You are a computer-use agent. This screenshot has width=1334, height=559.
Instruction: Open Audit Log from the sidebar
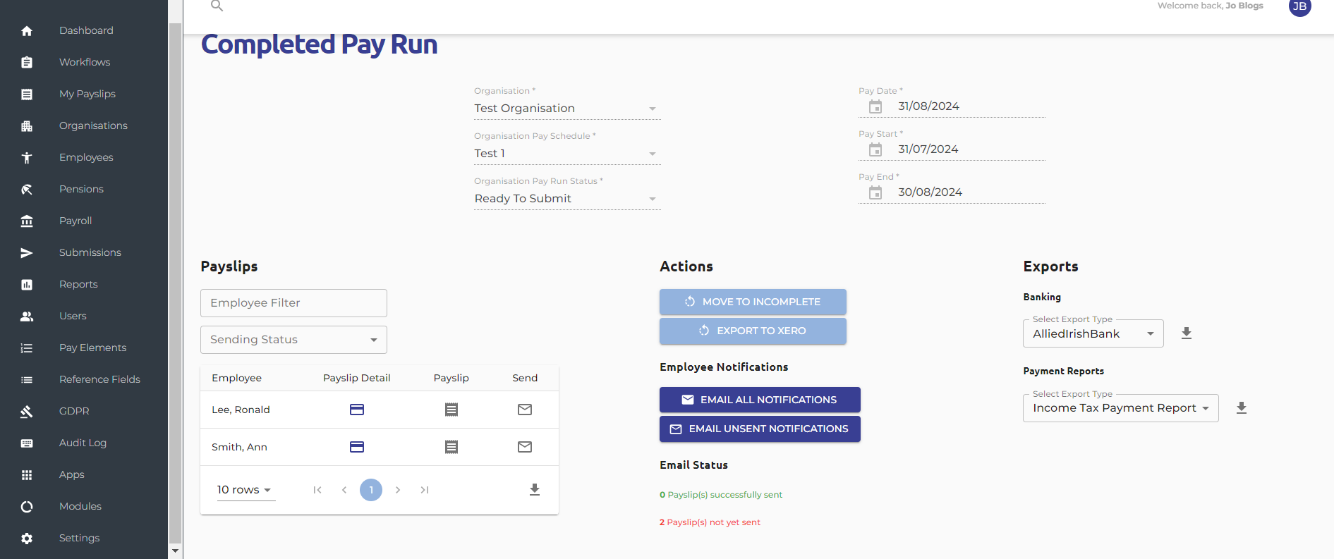coord(83,443)
